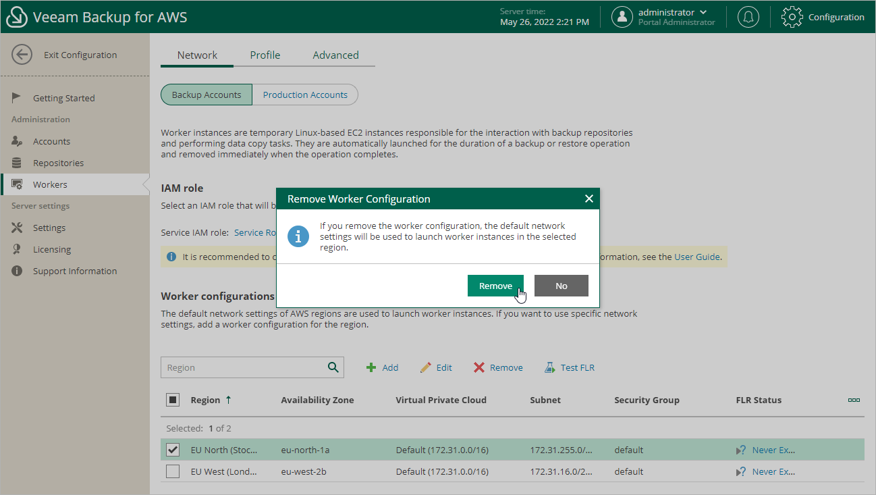Toggle Region column sorting order
The image size is (876, 495).
pos(229,400)
